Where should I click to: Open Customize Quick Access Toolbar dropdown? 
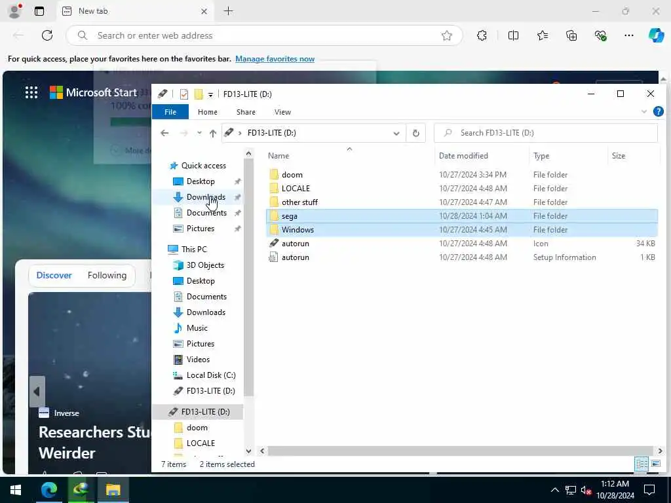click(x=210, y=94)
